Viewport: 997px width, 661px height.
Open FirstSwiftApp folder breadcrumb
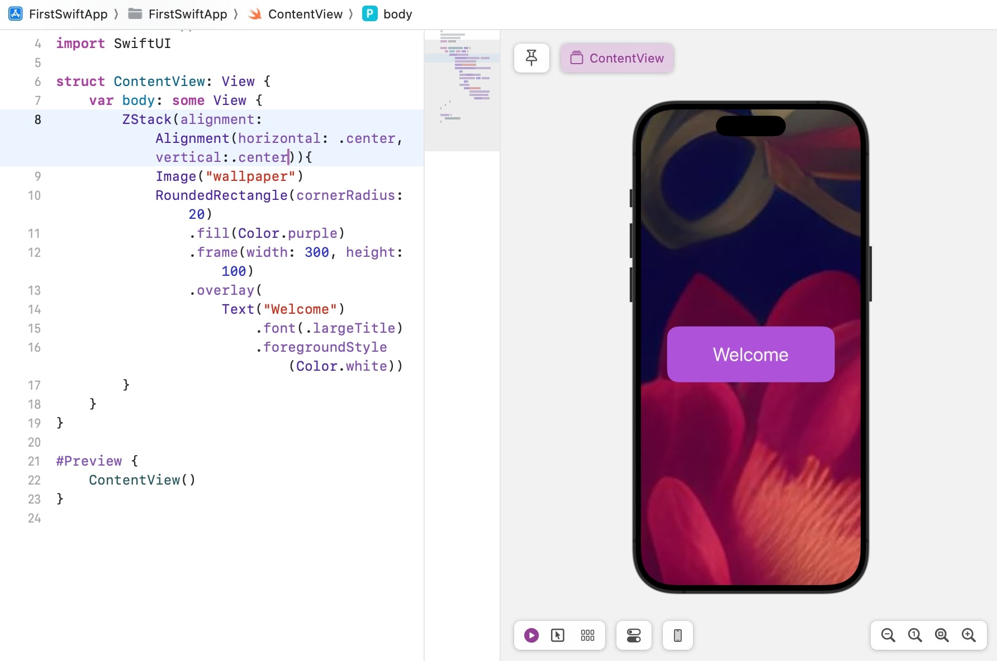pos(178,14)
